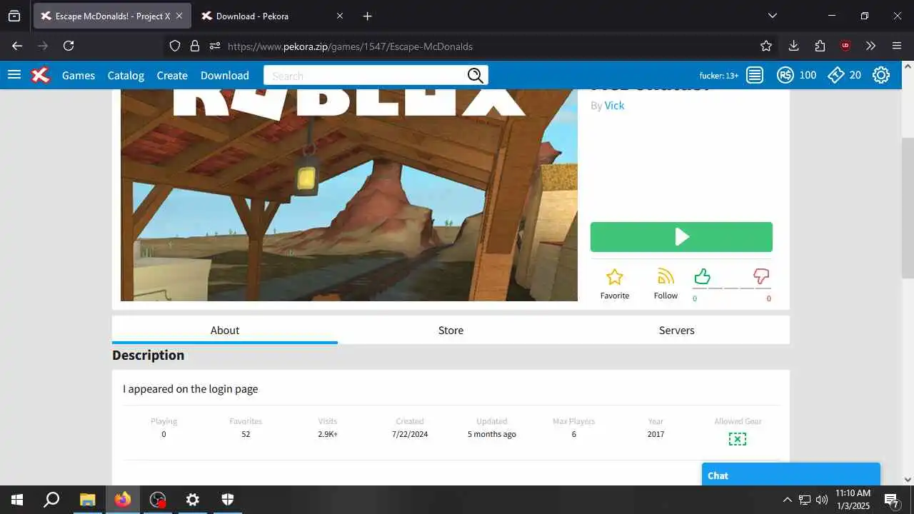914x514 pixels.
Task: Open the browser extensions icon
Action: pos(820,46)
